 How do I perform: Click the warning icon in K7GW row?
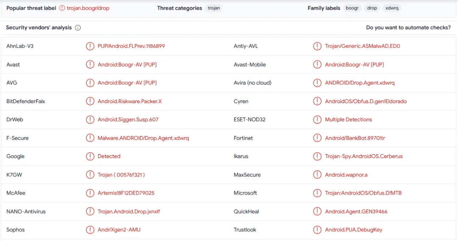[90, 175]
